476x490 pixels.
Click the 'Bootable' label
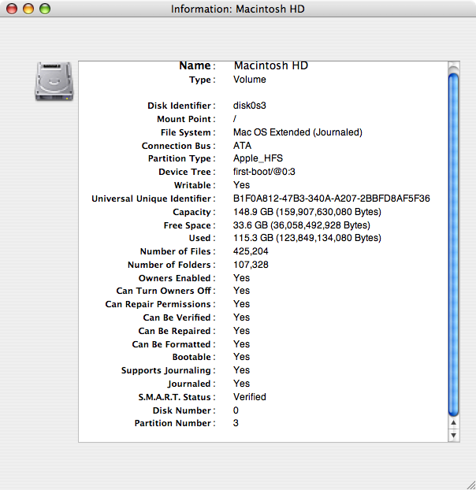tap(192, 357)
